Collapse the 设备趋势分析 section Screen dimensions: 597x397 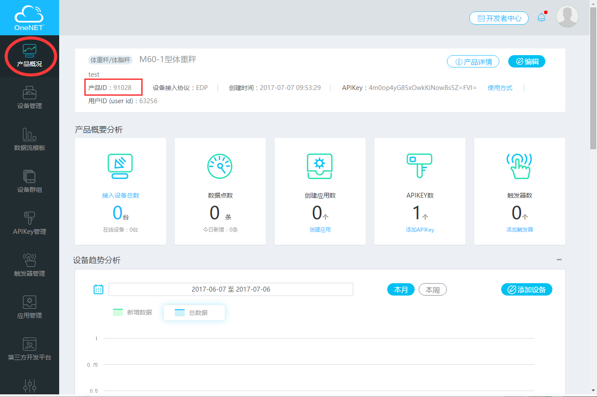point(559,260)
